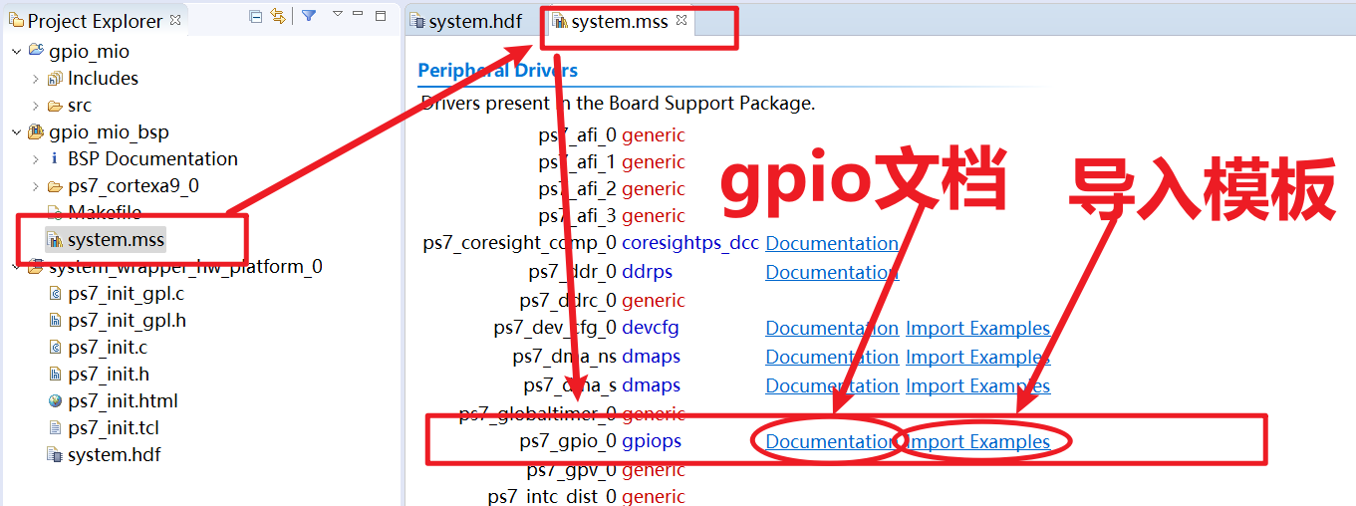Viewport: 1356px width, 506px height.
Task: Toggle Link with Editor icon
Action: pos(278,17)
